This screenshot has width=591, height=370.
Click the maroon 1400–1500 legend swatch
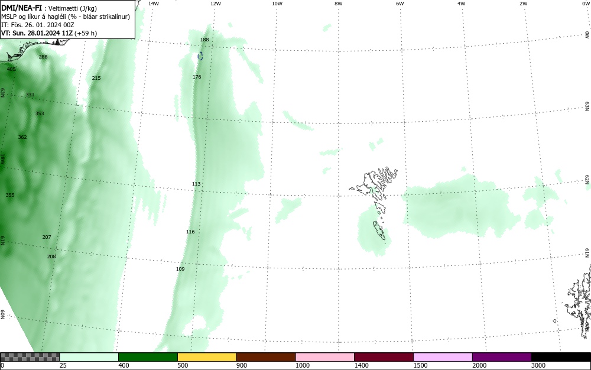[x=384, y=357]
